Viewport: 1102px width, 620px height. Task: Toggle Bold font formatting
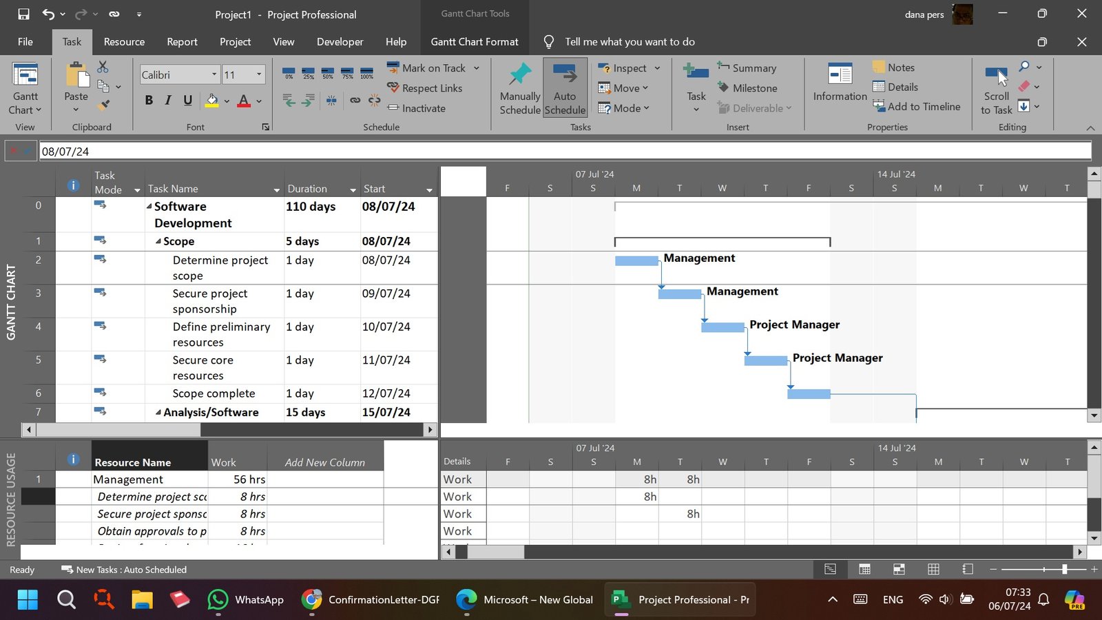149,101
